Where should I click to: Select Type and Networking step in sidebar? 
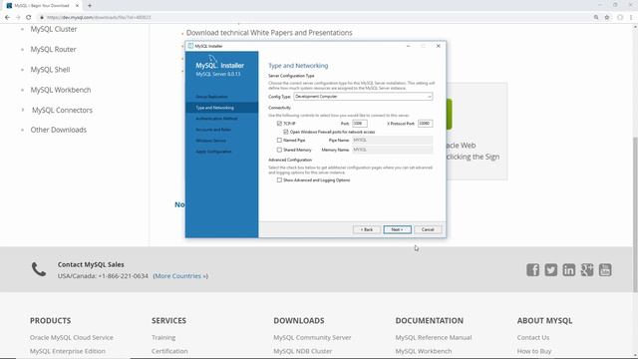[215, 108]
